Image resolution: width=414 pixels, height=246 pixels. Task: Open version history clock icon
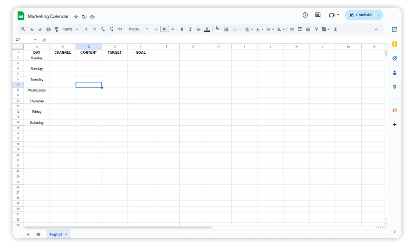(x=305, y=15)
